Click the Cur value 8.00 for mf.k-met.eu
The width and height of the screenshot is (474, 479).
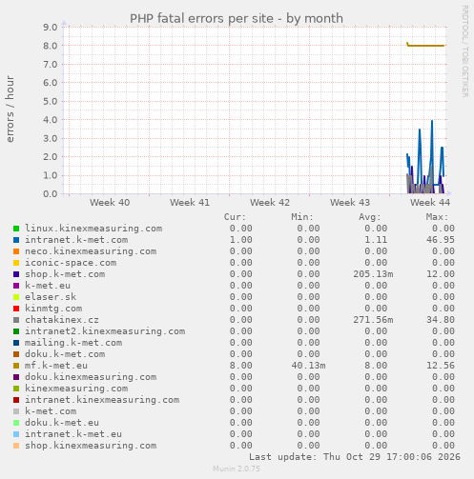coord(241,366)
